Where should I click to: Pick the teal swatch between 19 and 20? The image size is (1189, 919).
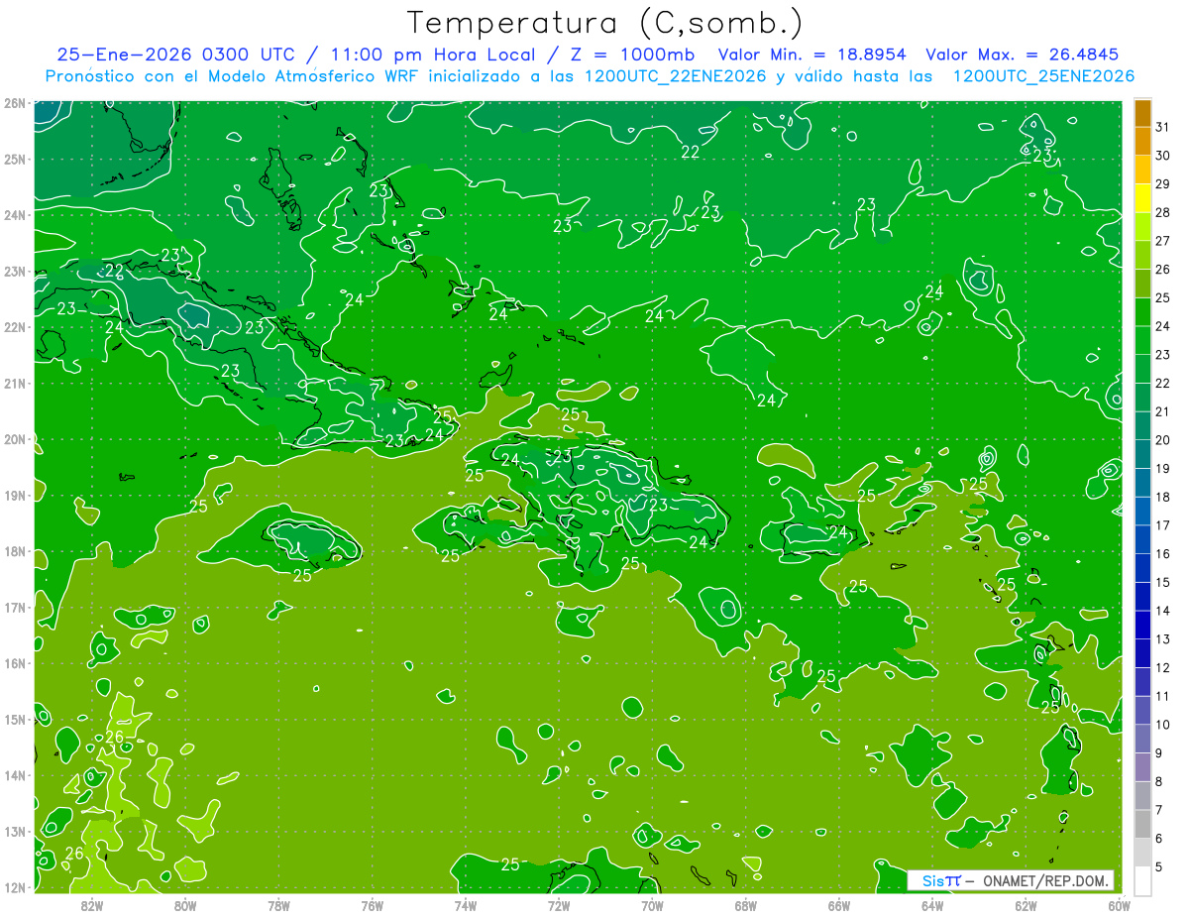(x=1142, y=454)
